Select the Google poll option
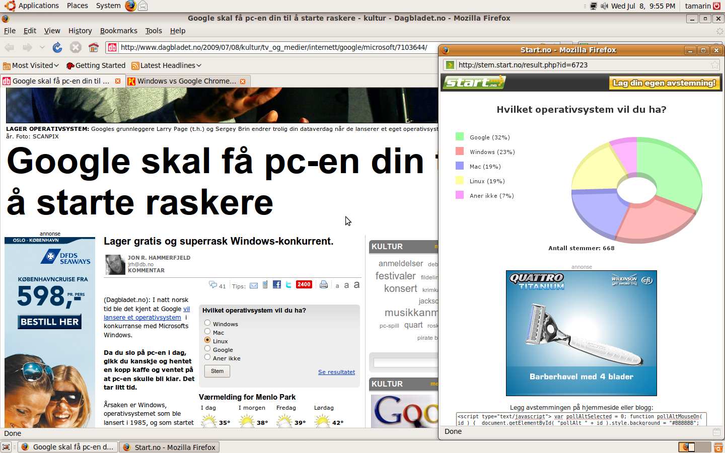Screen dimensions: 725x453 tap(207, 348)
